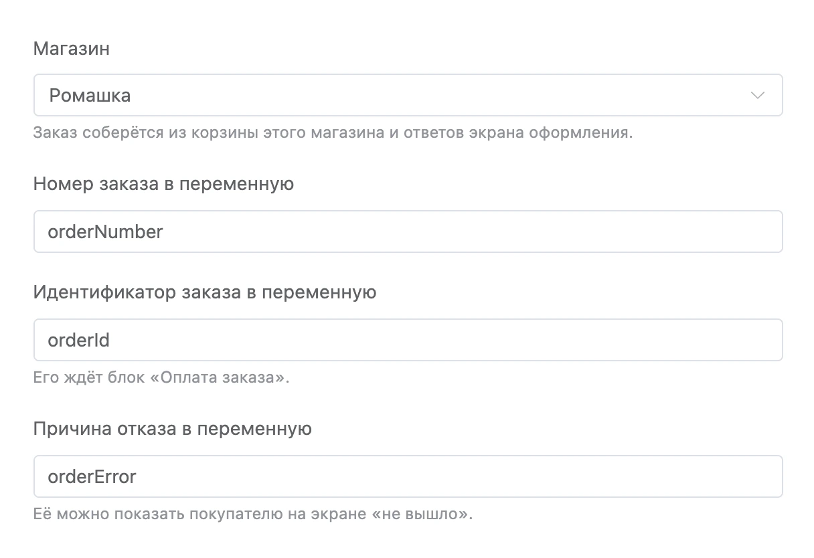Click the Номер заказа в переменную label
Screen dimensions: 814x558
coord(163,184)
